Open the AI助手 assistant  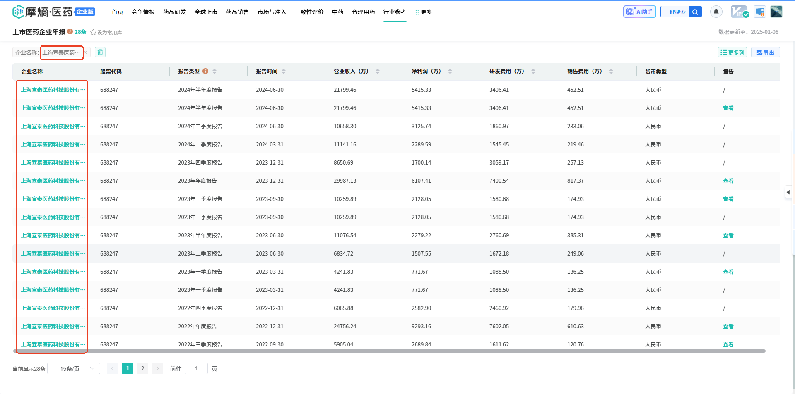pos(639,12)
